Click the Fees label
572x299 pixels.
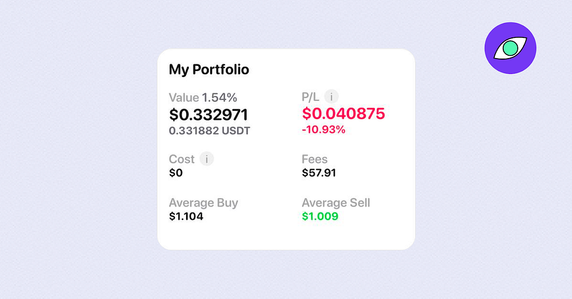[x=314, y=159]
